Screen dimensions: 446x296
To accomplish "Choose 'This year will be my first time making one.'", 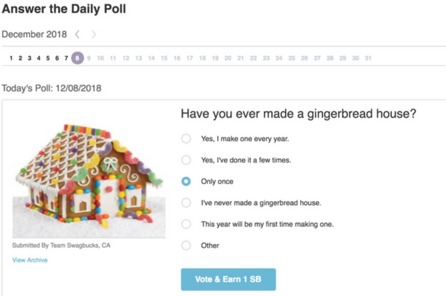I will 187,224.
